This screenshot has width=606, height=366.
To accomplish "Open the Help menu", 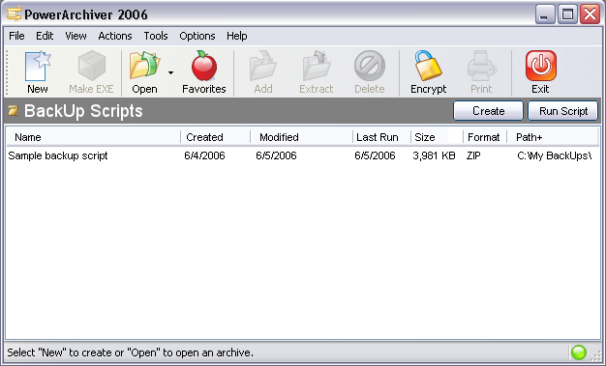I will [237, 36].
